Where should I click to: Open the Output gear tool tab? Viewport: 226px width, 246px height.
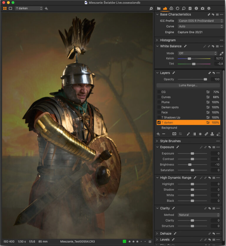[x=209, y=8]
